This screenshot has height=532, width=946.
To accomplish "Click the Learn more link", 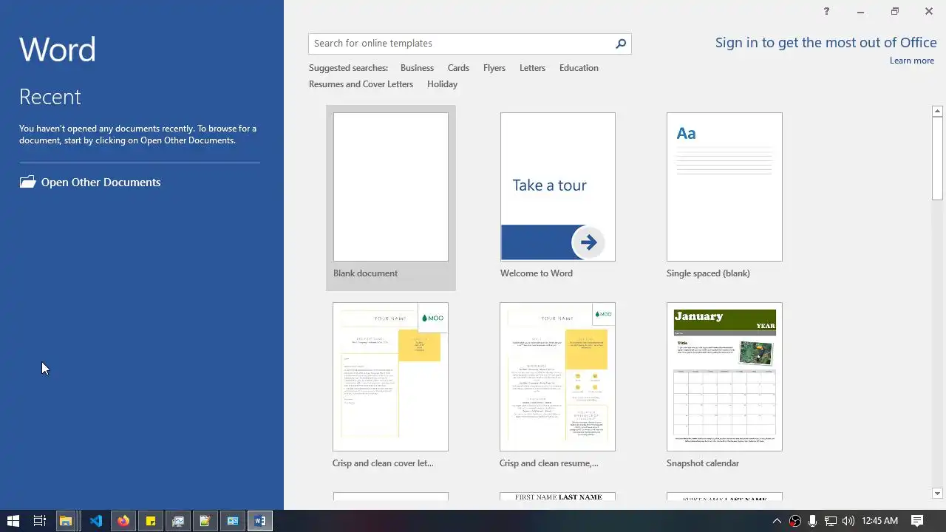I will point(912,61).
